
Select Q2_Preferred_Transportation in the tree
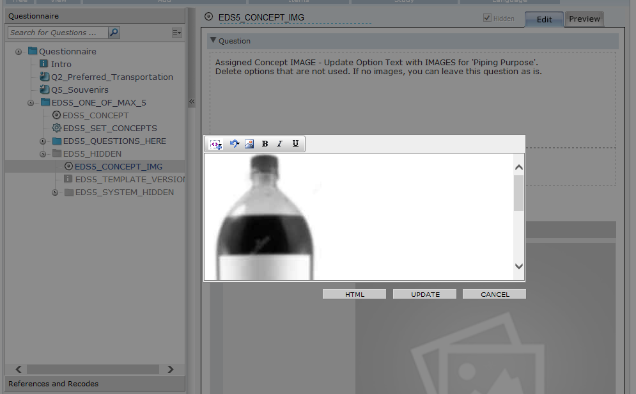(112, 77)
